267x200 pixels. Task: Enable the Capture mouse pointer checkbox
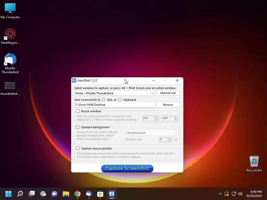(x=78, y=148)
